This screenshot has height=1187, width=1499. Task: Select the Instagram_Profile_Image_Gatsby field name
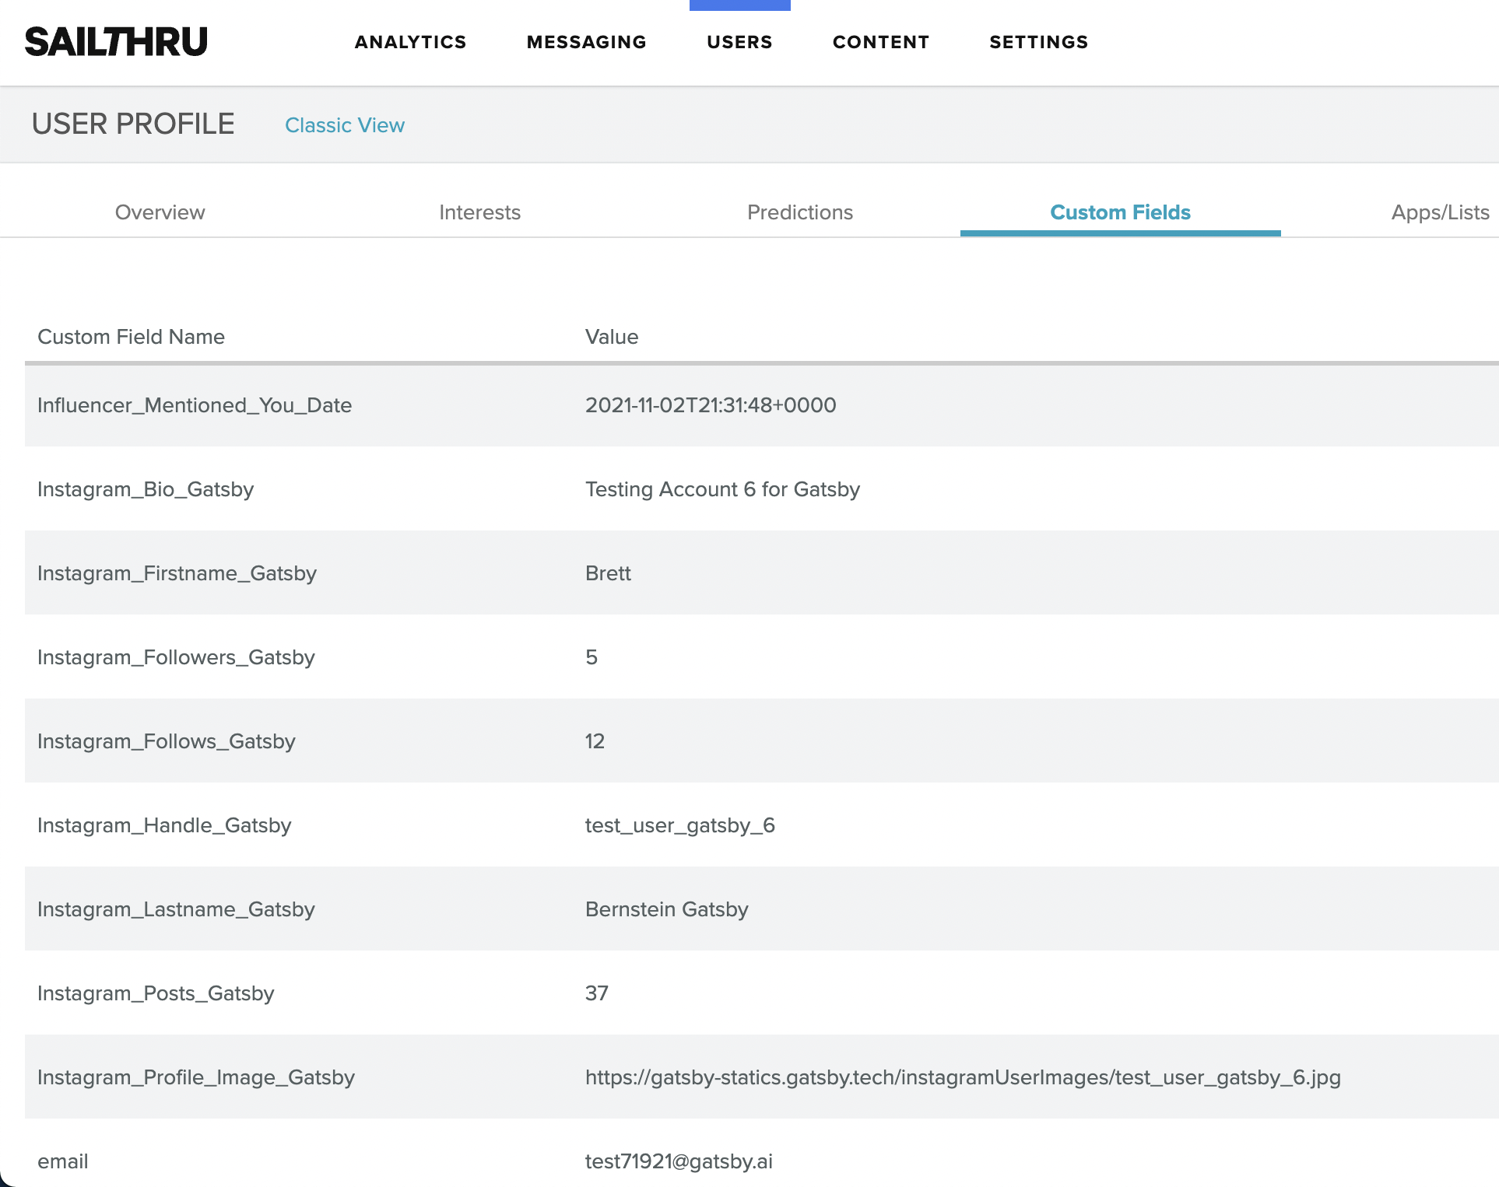tap(196, 1077)
